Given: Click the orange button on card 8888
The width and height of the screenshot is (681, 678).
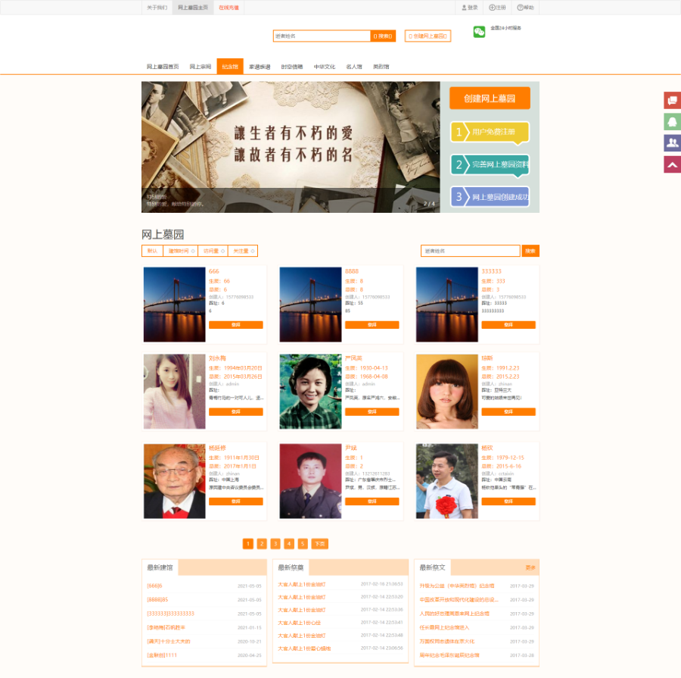Looking at the screenshot, I should click(372, 325).
